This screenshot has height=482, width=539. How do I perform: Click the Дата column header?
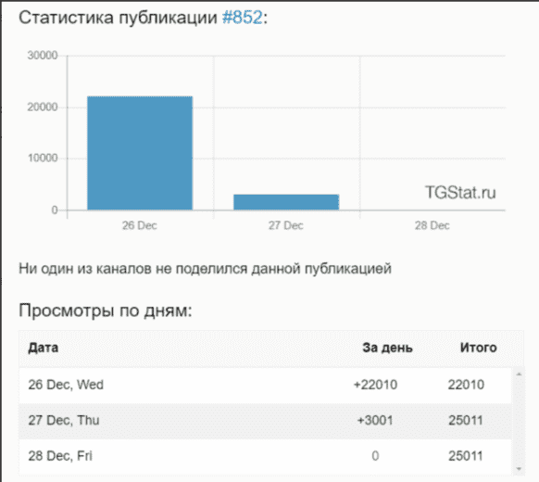point(43,348)
